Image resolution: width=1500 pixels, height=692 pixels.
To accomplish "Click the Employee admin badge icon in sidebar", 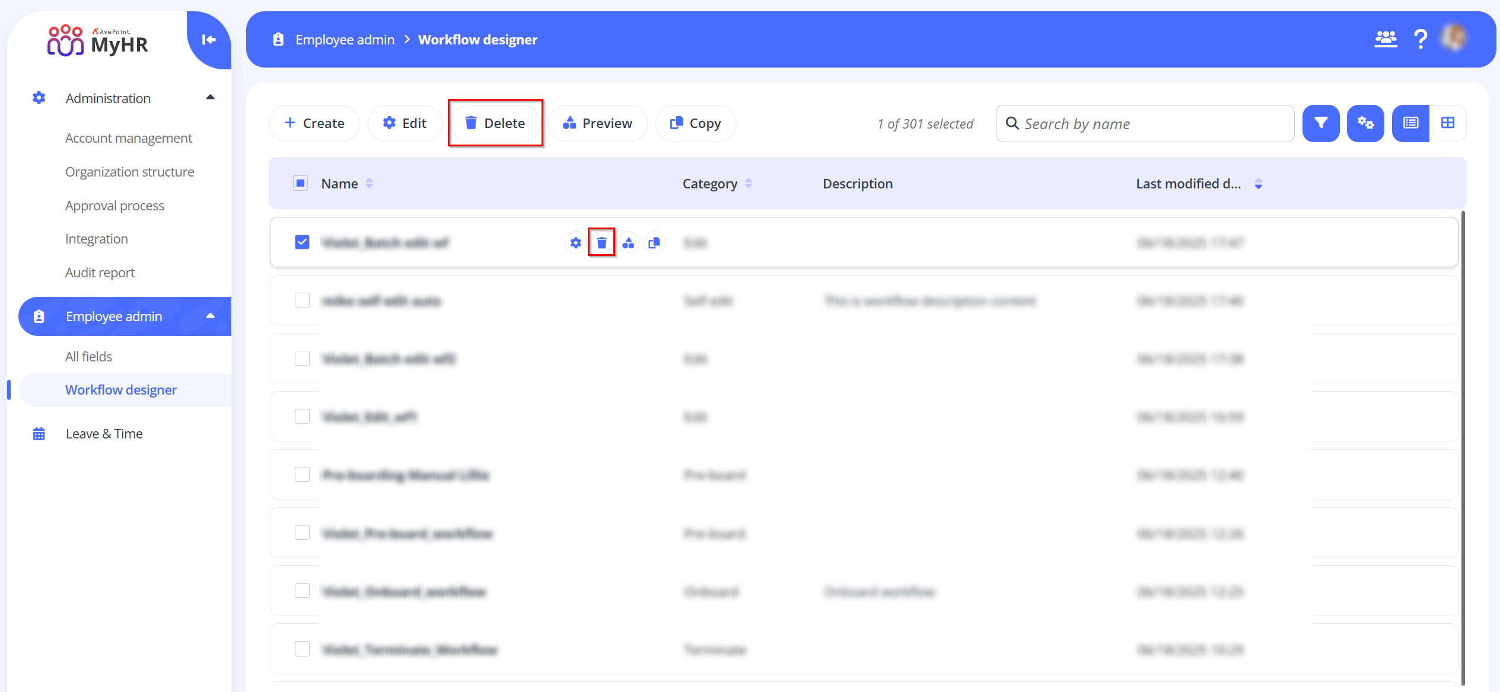I will [39, 316].
